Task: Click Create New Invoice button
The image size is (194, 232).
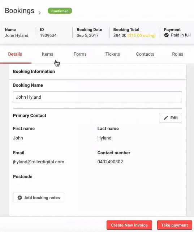Action: click(x=129, y=225)
